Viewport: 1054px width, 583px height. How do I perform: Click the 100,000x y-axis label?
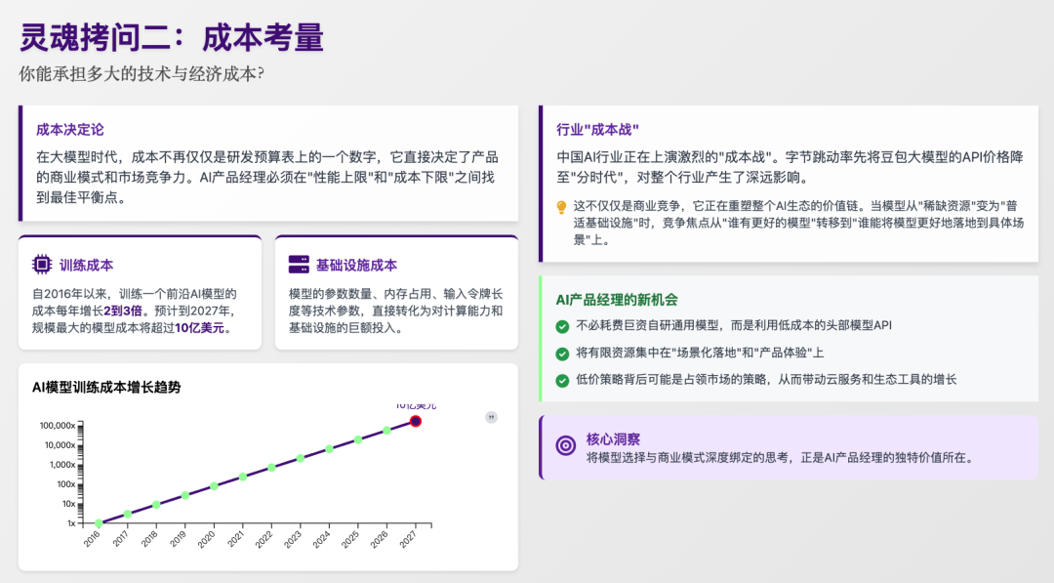point(58,426)
